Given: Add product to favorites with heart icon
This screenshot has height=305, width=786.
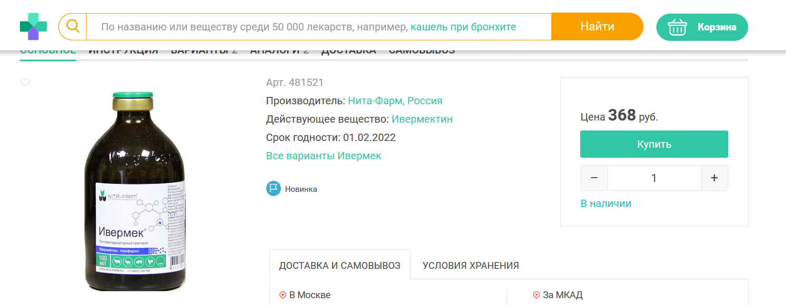Looking at the screenshot, I should [25, 82].
